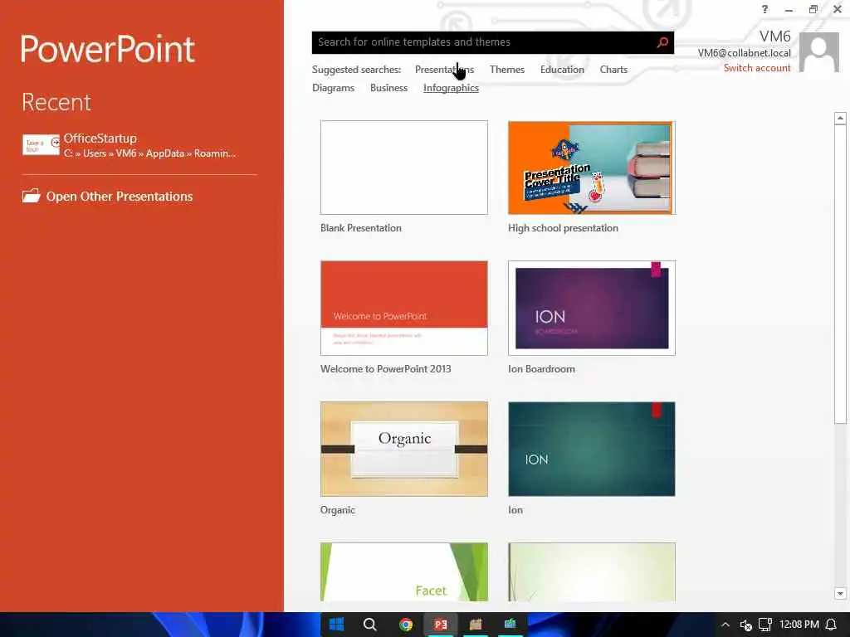Open taskbar Search magnifier

369,624
